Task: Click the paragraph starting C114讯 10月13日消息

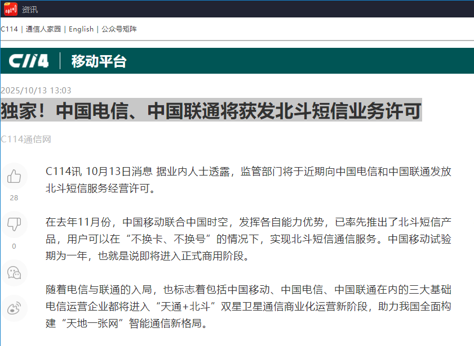Action: tap(248, 180)
